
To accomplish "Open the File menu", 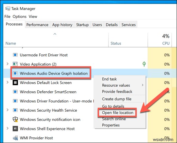I will (7, 16).
